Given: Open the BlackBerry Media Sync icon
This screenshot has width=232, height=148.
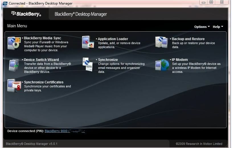Looking at the screenshot, I should pos(14,43).
